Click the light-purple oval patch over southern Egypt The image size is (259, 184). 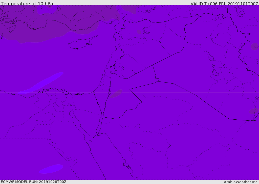pos(51,169)
